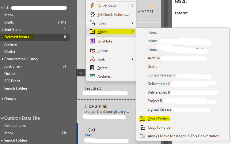
Task: Select Move in the context menu
Action: tap(111, 31)
